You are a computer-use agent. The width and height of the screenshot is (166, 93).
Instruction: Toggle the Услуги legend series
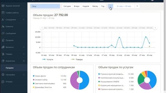48,59
